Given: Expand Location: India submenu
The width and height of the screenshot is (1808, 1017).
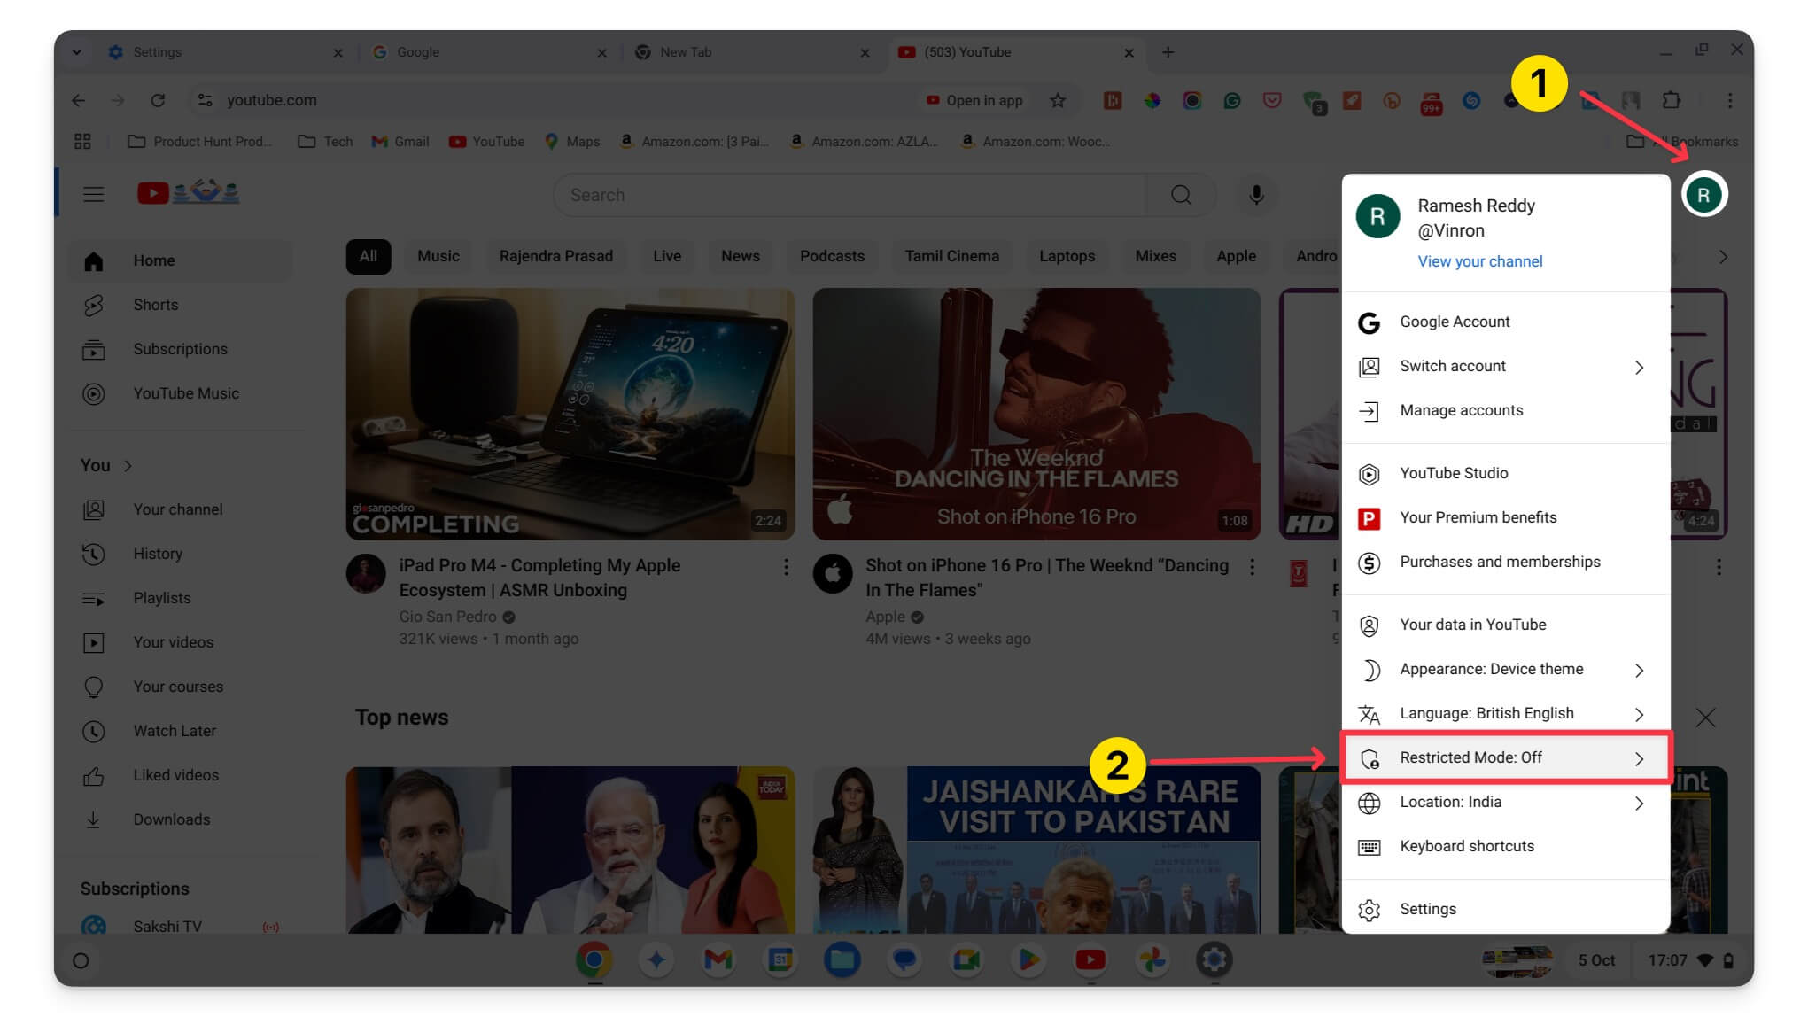Looking at the screenshot, I should pos(1505,803).
